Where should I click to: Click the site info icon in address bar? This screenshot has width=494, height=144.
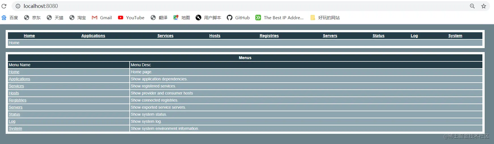pos(18,6)
